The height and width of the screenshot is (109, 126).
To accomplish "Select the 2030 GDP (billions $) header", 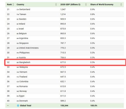I will point(70,4).
